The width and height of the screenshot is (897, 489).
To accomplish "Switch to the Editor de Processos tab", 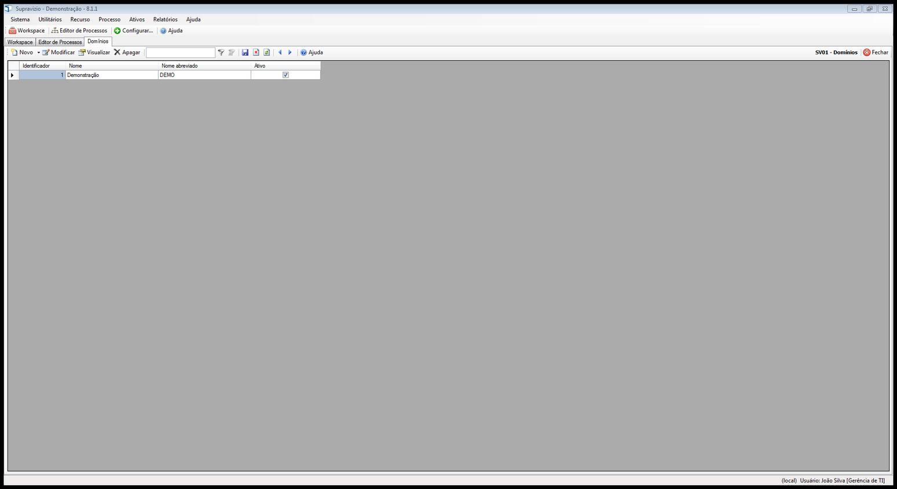I will click(60, 42).
